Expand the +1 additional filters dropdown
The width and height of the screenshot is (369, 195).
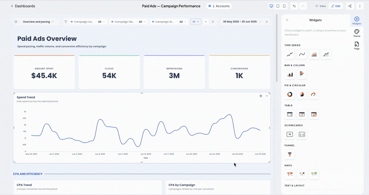coord(196,22)
